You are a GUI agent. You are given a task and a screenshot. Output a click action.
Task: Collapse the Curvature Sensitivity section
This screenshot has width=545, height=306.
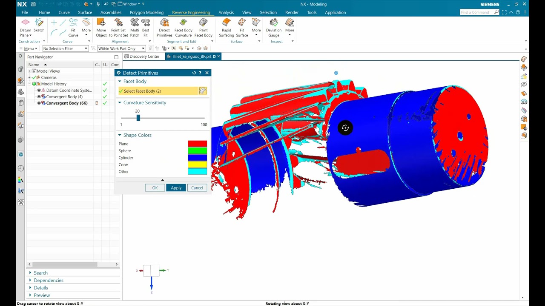(x=120, y=102)
